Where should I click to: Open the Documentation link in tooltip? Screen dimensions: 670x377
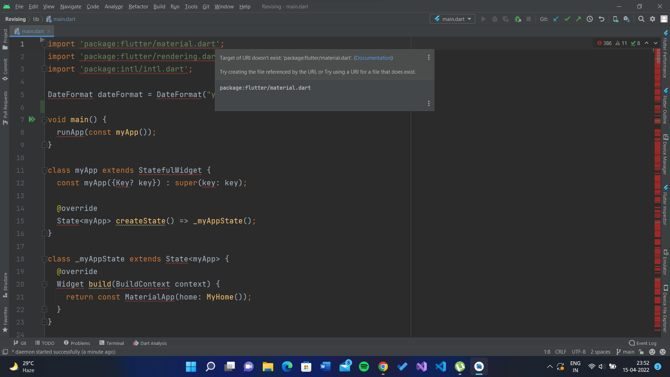click(373, 58)
